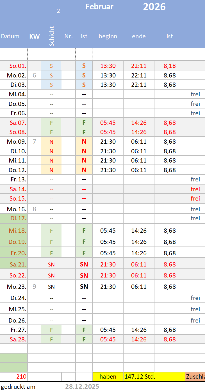Image resolution: width=205 pixels, height=391 pixels.
Task: Click the rotated Schicht column header
Action: tap(51, 36)
